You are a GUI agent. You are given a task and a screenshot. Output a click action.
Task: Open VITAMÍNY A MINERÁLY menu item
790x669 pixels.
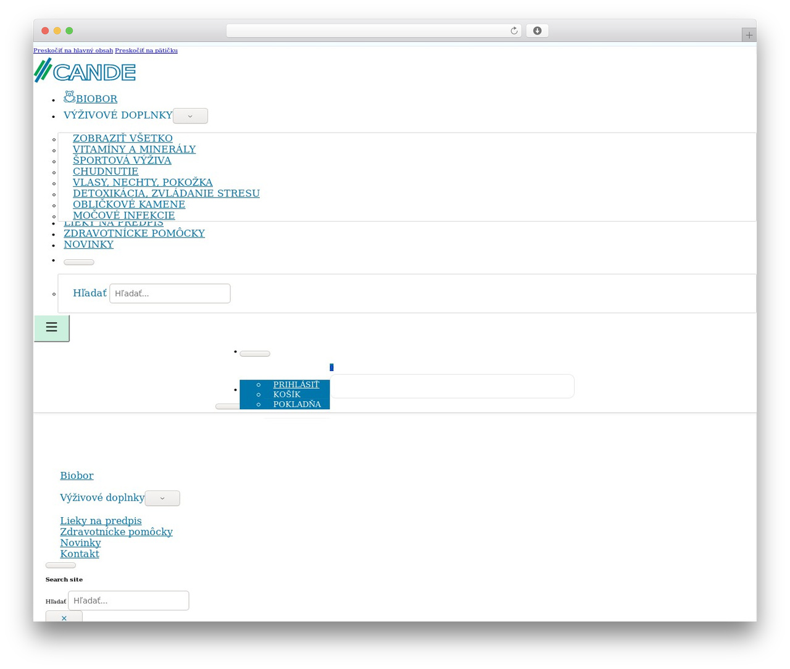point(134,149)
